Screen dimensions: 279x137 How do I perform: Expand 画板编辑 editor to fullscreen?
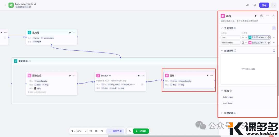(x=274, y=51)
